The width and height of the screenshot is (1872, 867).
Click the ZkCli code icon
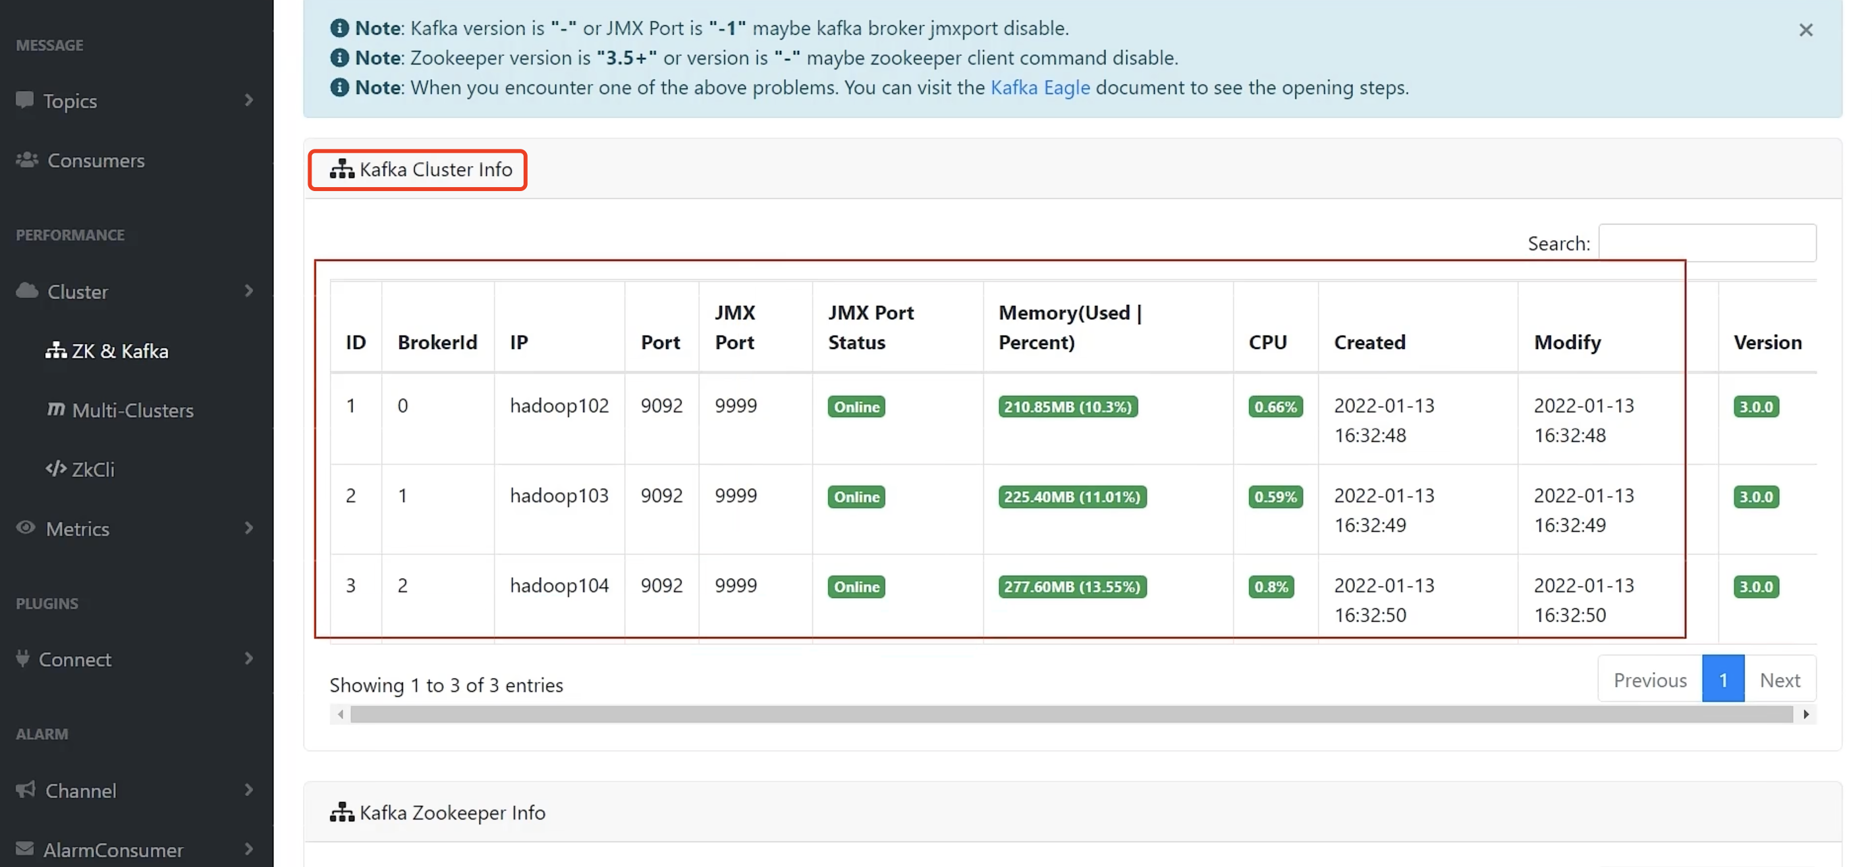pos(56,469)
